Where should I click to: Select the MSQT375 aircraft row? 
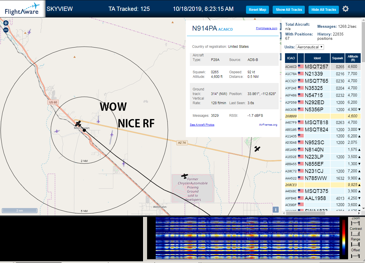(x=323, y=191)
